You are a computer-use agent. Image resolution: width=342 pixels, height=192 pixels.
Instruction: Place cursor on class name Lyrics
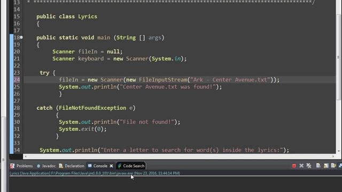tap(88, 17)
